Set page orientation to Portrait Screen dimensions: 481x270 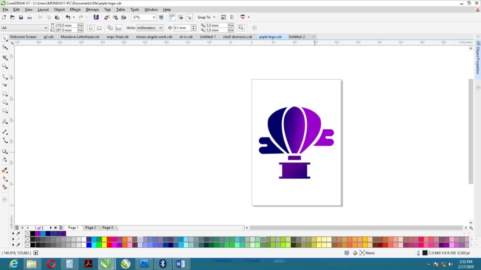click(x=91, y=28)
